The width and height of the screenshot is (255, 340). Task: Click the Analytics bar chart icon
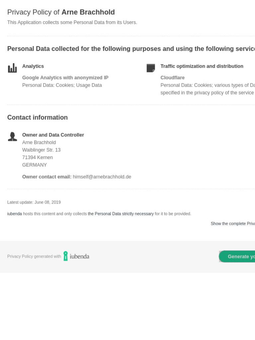click(12, 68)
